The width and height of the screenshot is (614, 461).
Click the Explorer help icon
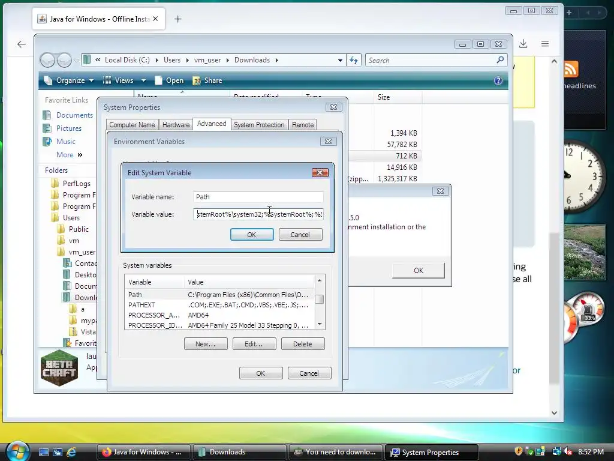coord(498,80)
